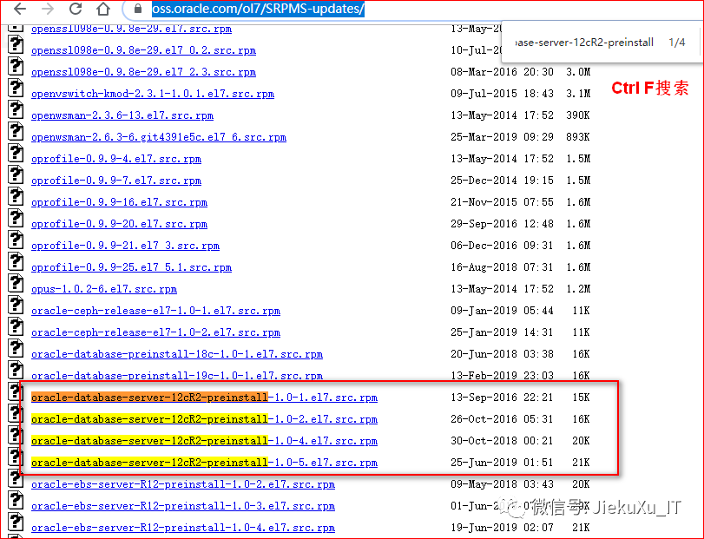Click the file icon beside oprofile-0.9.9-20.el7.src.rpm

click(16, 219)
